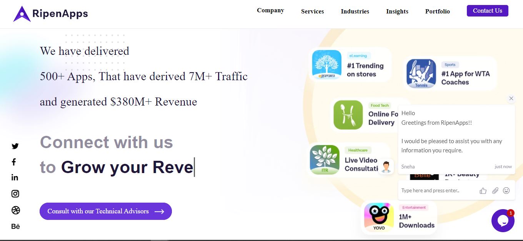Image resolution: width=523 pixels, height=241 pixels.
Task: Attach a file with the paperclip icon
Action: tap(495, 191)
